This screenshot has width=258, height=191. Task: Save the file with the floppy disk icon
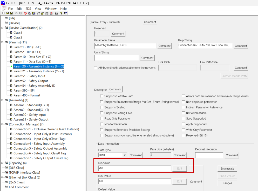pos(11,13)
